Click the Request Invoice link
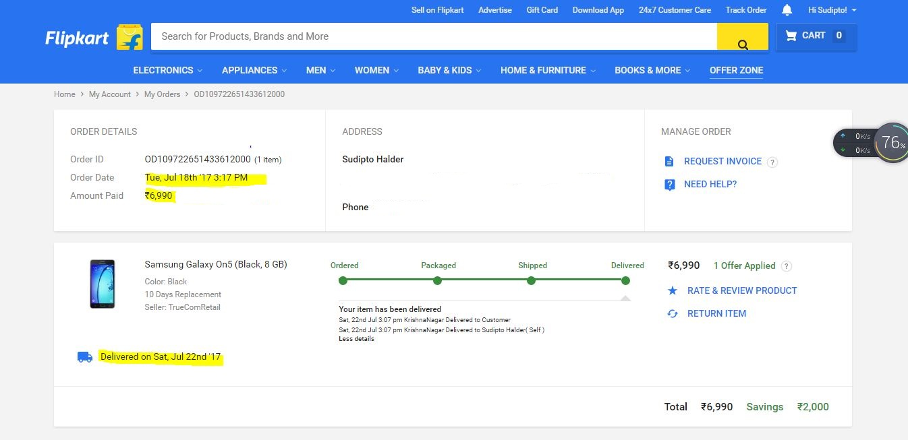Screen dimensions: 908x440 pyautogui.click(x=722, y=162)
